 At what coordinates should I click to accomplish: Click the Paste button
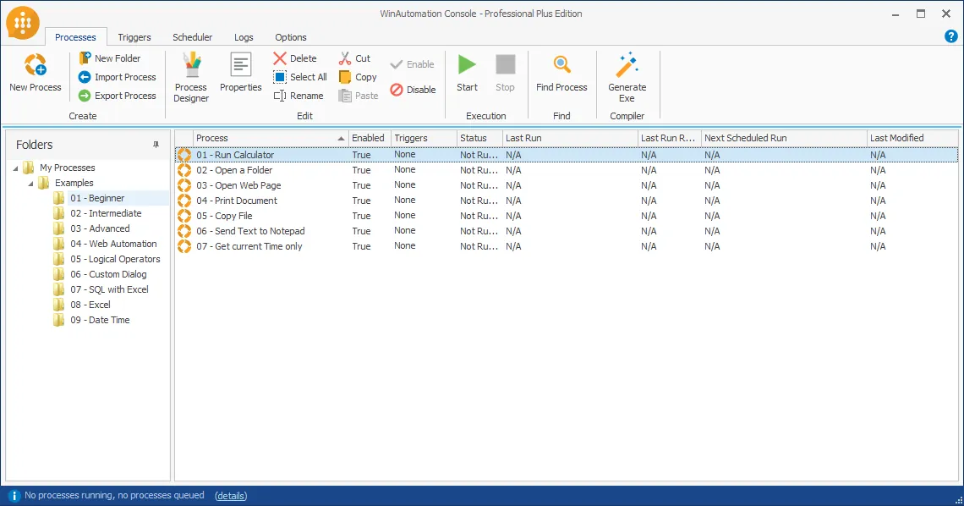click(x=359, y=96)
